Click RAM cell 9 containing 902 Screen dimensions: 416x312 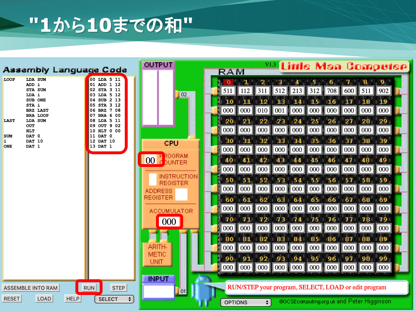point(383,91)
